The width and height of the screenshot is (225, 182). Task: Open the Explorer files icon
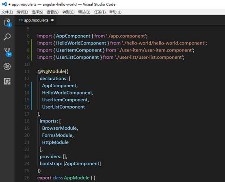[x=7, y=22]
